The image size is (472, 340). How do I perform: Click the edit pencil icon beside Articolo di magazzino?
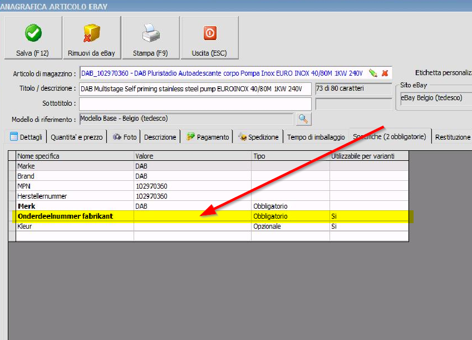point(373,73)
